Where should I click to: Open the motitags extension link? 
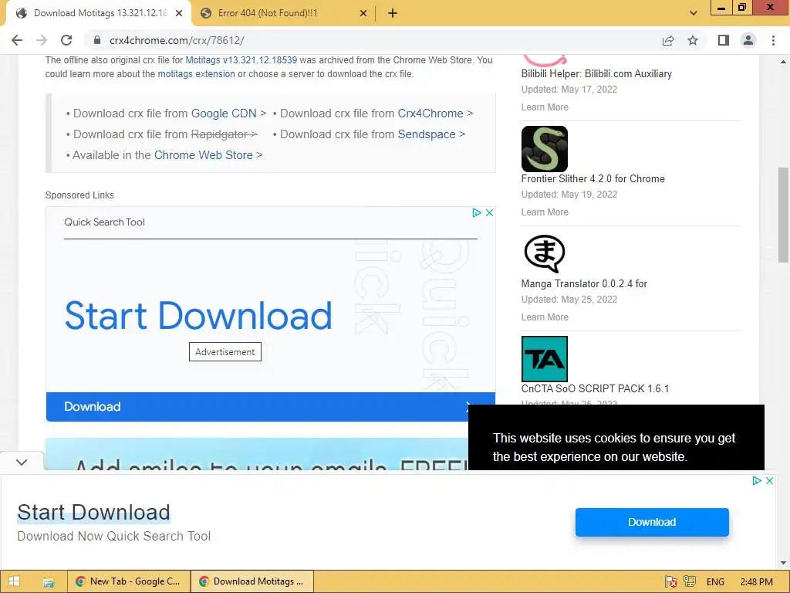point(197,74)
